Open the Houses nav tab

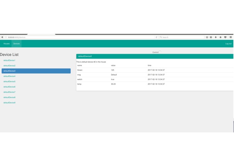(x=6, y=44)
